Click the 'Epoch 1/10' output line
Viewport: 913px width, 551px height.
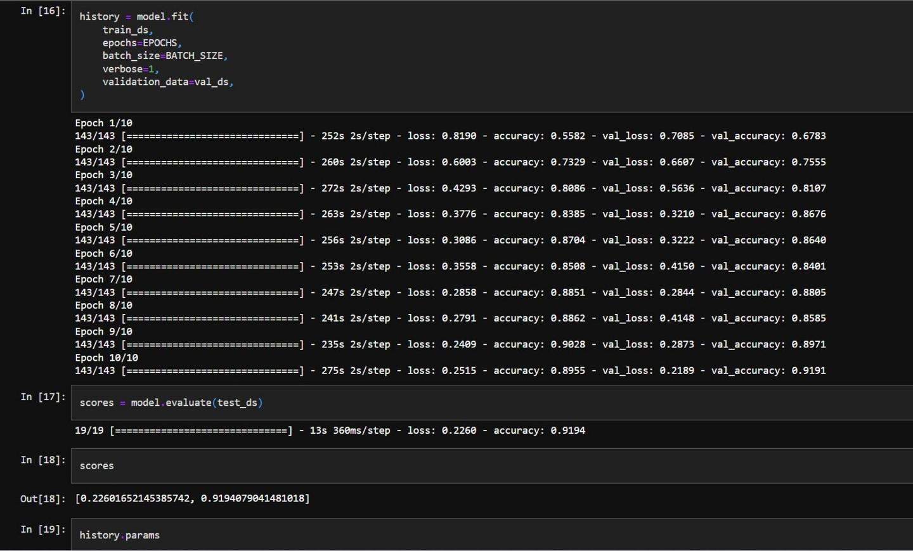103,123
